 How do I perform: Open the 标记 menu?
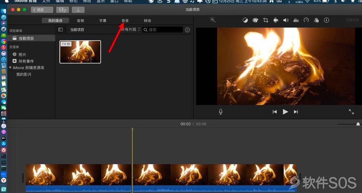tap(74, 1)
